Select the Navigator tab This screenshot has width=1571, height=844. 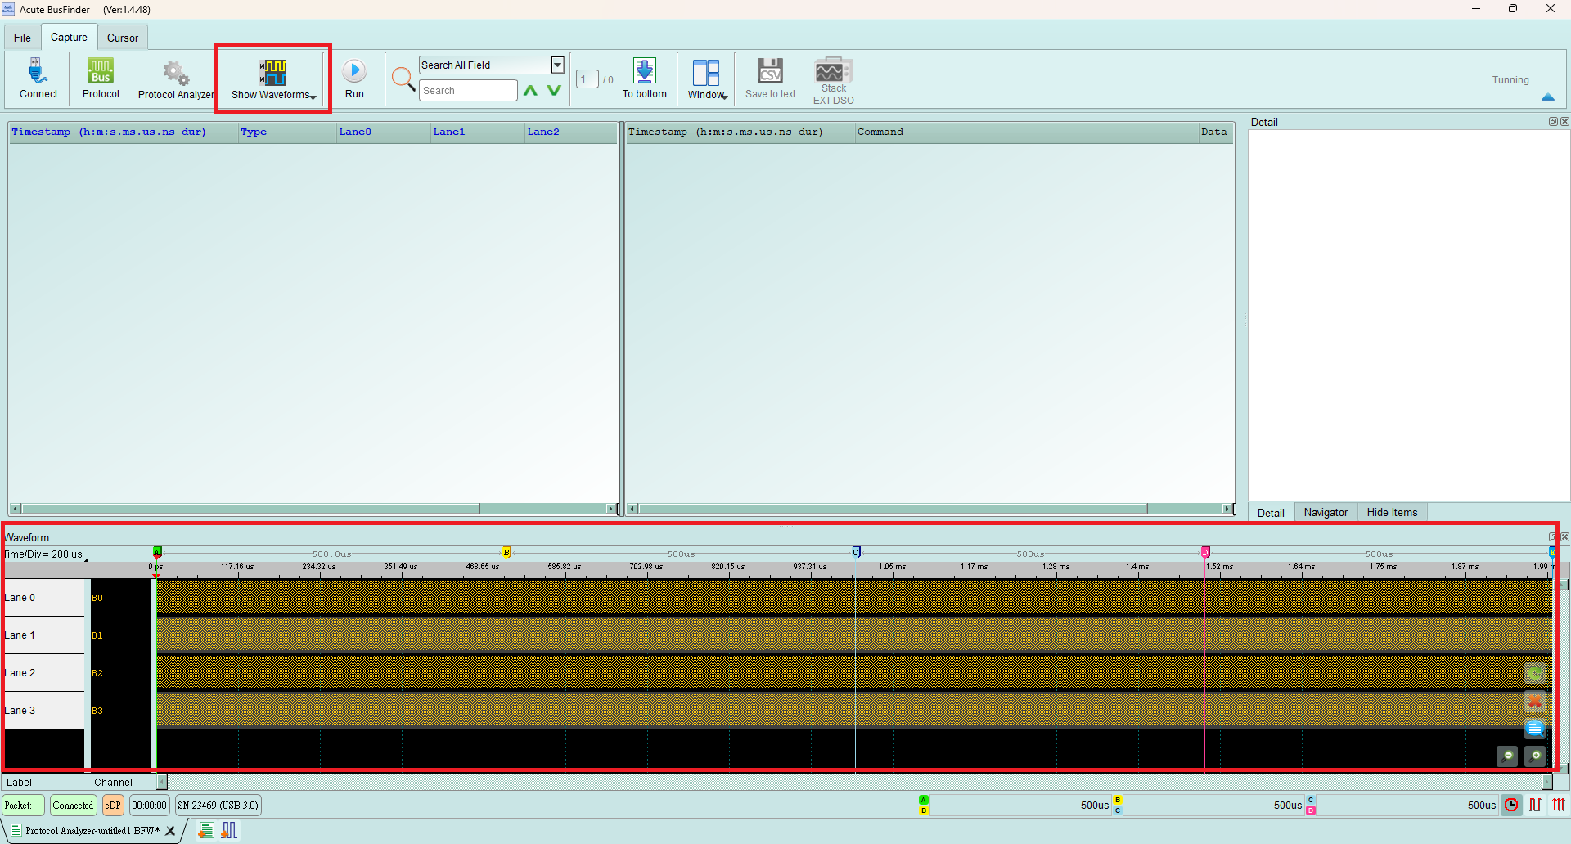[1326, 513]
